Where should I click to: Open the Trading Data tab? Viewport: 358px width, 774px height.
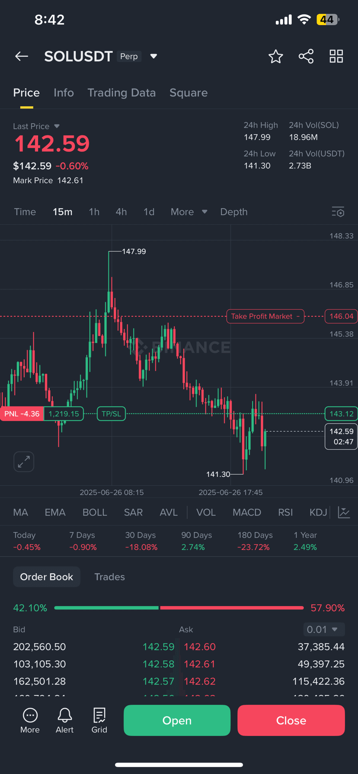click(121, 93)
